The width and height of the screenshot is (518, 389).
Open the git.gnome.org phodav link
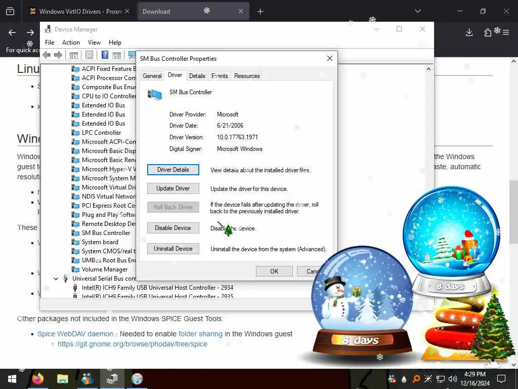(x=133, y=344)
